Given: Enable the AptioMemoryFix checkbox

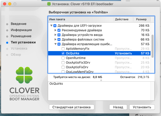Looking at the screenshot, I should [x=63, y=49].
